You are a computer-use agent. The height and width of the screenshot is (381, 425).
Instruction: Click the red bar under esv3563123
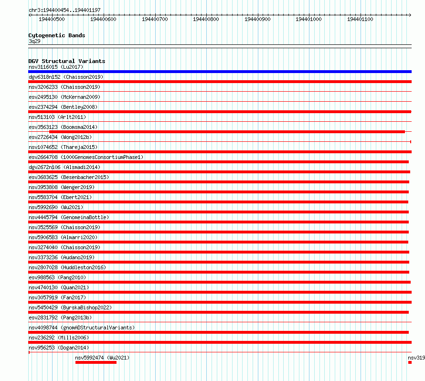click(227, 132)
